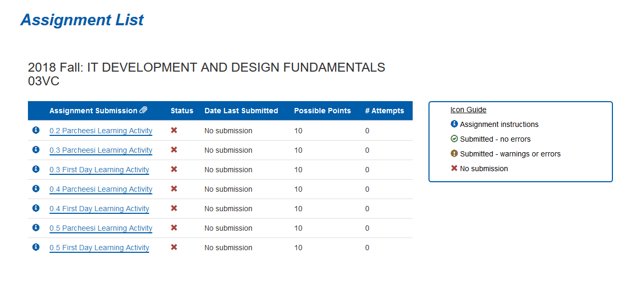Click info icon beside 0.5 First Day activity
This screenshot has width=624, height=286.
(36, 247)
